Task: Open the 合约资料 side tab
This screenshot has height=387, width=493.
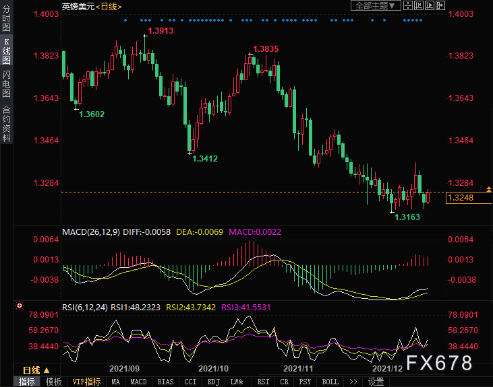Action: [6, 123]
